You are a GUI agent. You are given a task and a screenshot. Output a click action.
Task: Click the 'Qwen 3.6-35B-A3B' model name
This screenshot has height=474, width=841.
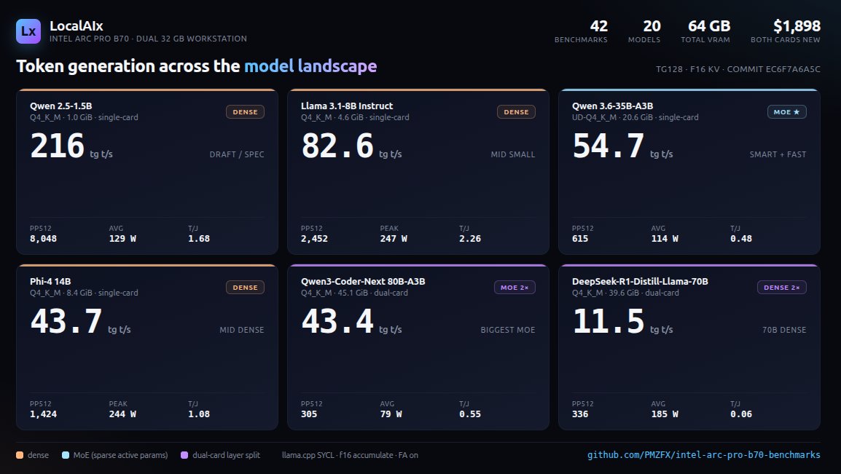(x=612, y=106)
